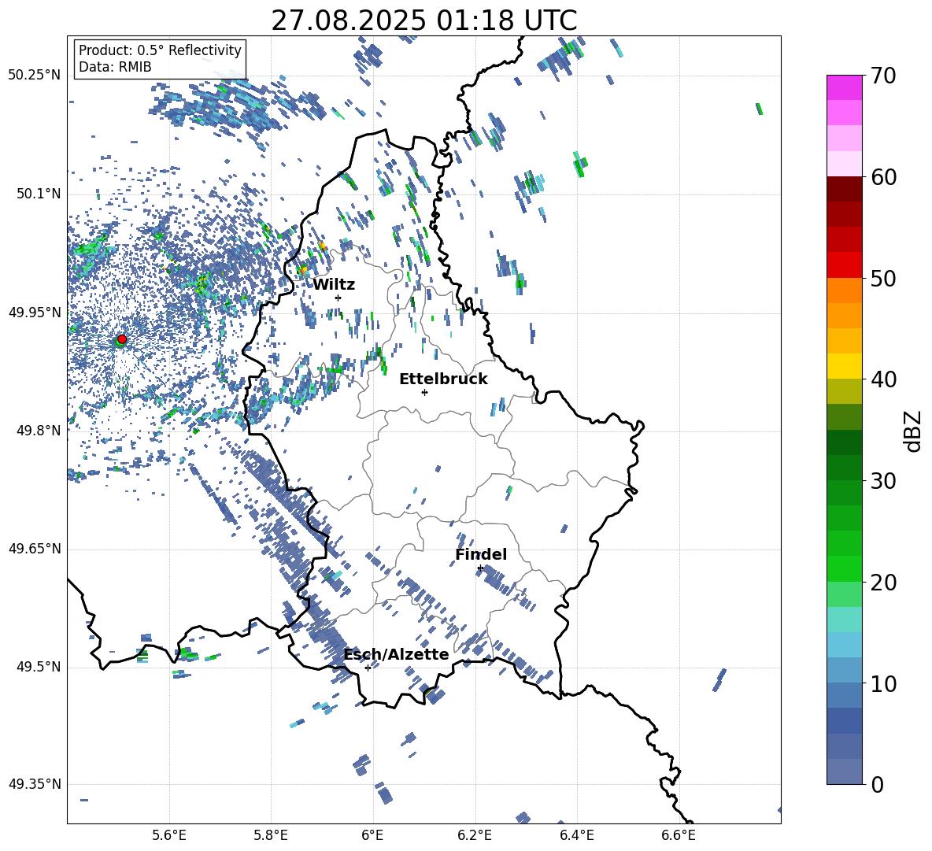Click the cross marker below Esch/Alzette label
932x851 pixels.
(x=368, y=668)
